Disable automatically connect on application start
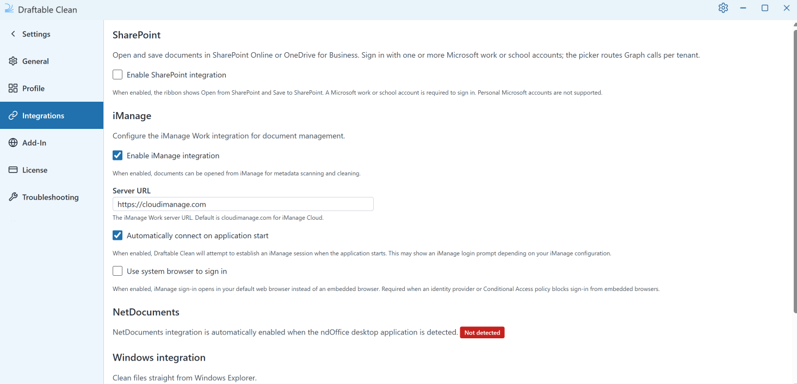This screenshot has width=797, height=384. [118, 236]
